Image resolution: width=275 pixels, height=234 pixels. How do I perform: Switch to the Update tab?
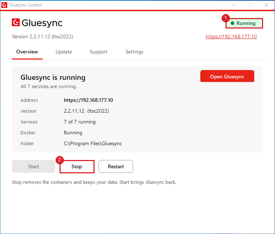coord(64,52)
